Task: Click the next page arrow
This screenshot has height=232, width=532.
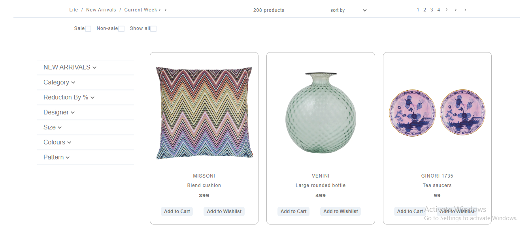Action: pyautogui.click(x=446, y=9)
